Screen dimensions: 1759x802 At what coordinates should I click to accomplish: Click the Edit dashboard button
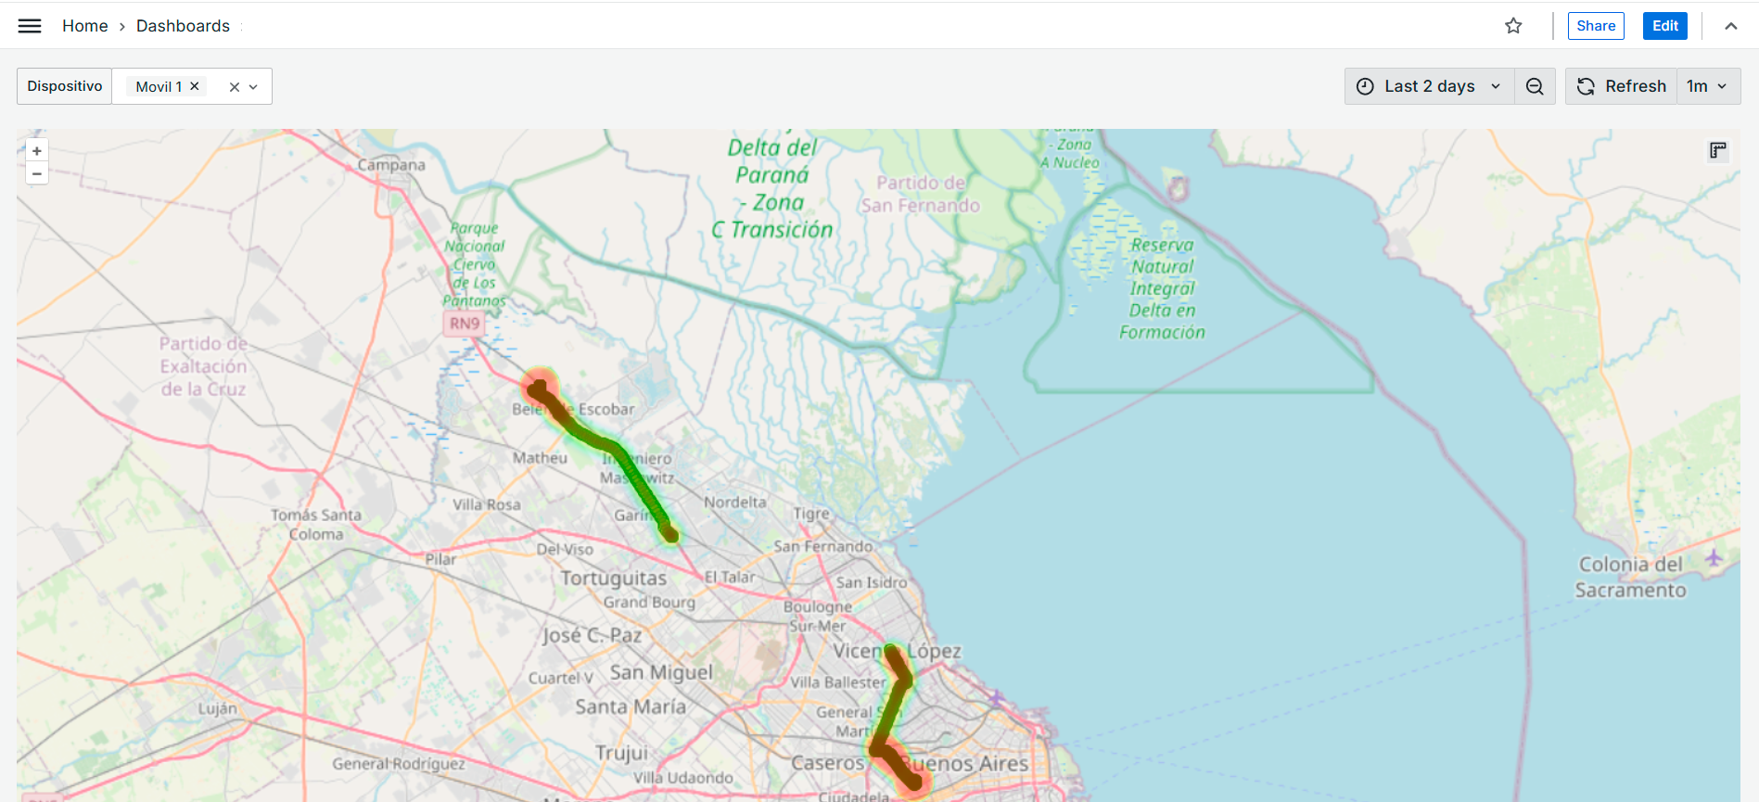(x=1664, y=26)
